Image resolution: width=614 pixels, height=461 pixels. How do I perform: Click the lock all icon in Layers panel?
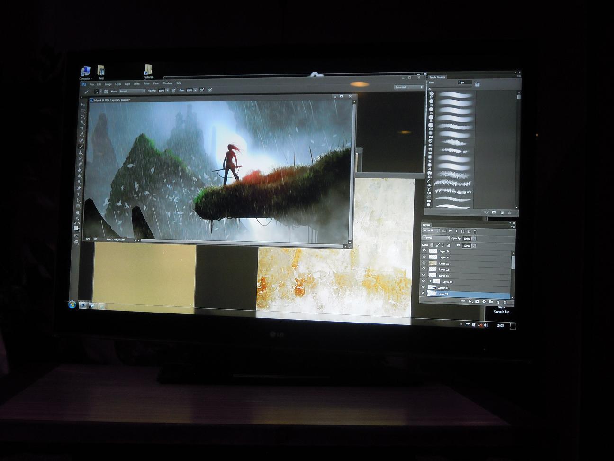(448, 245)
